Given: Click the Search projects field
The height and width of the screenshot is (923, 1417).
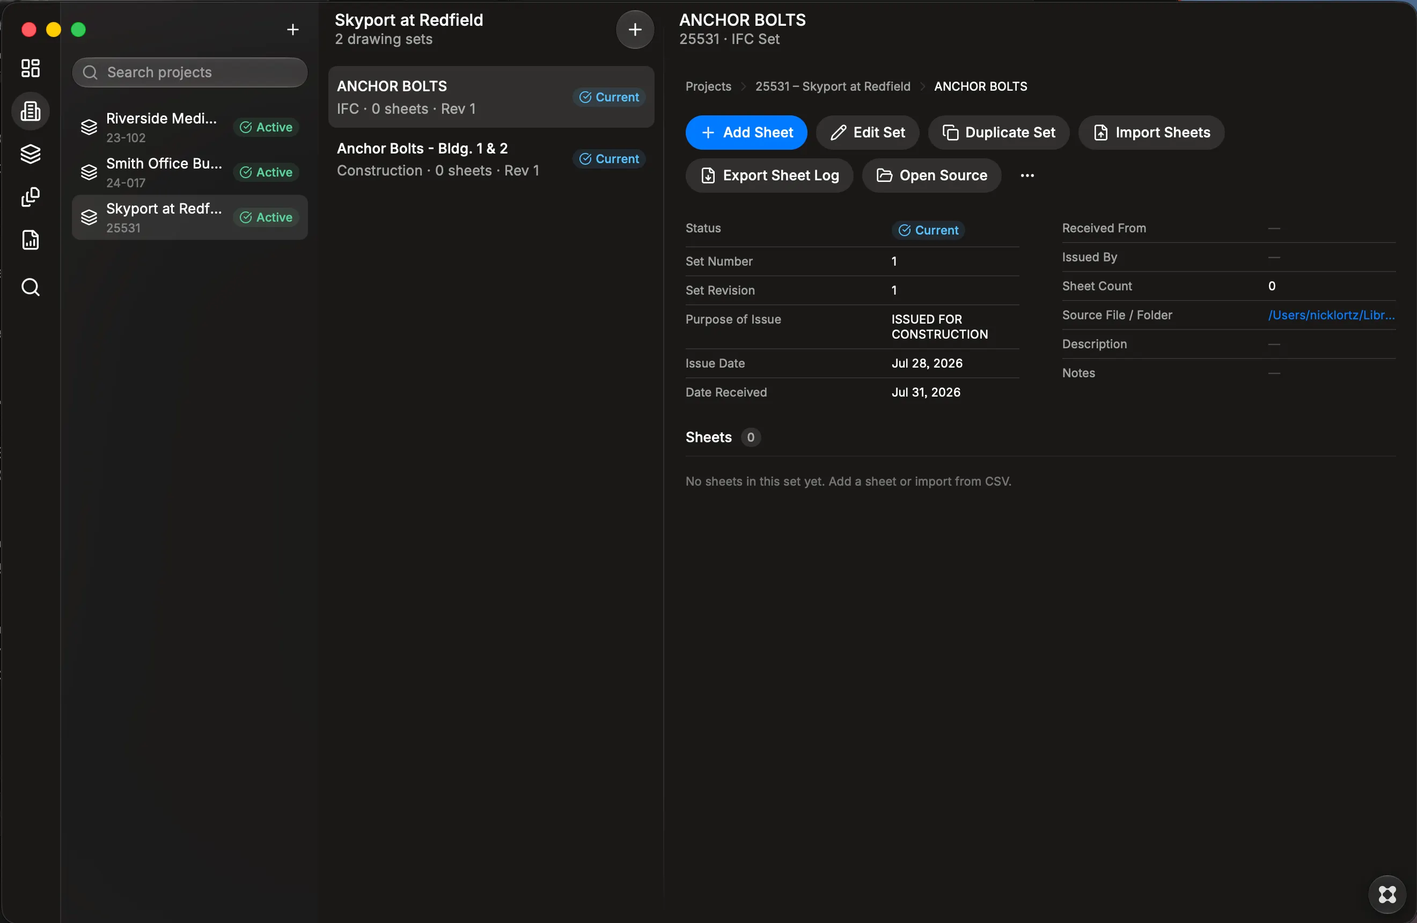Looking at the screenshot, I should [189, 72].
